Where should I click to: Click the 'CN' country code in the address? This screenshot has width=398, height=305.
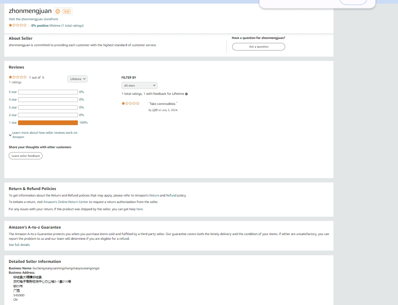click(x=15, y=300)
